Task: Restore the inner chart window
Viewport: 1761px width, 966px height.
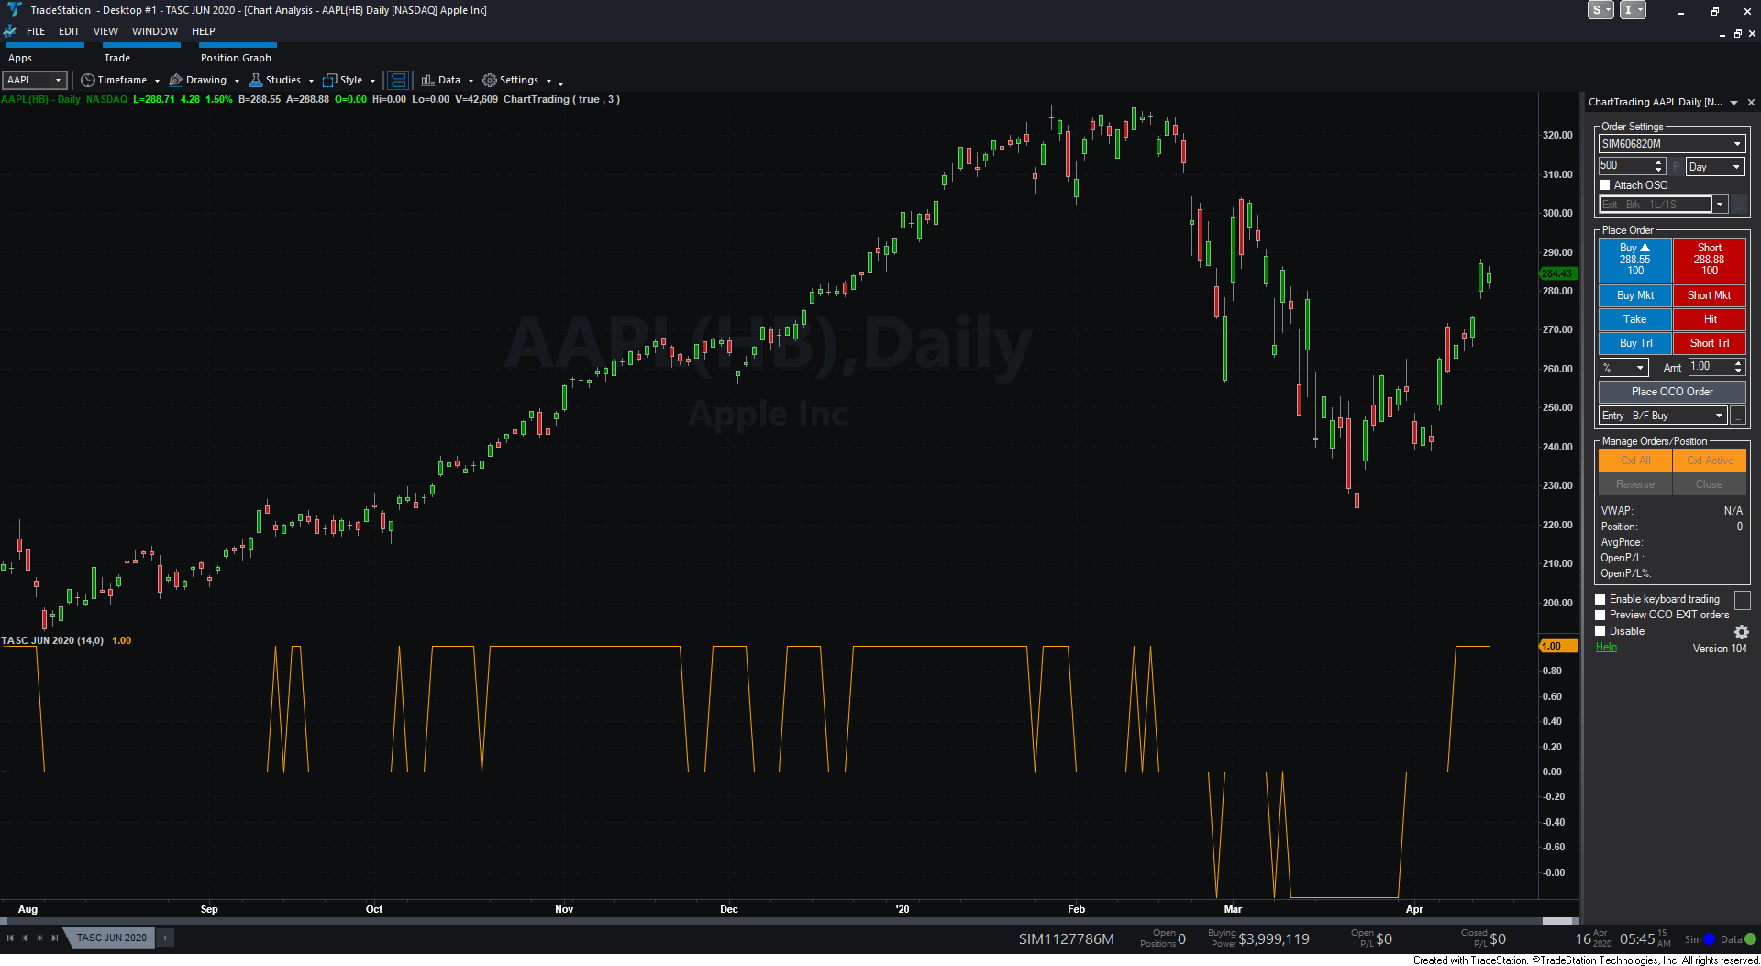Action: pyautogui.click(x=1737, y=34)
